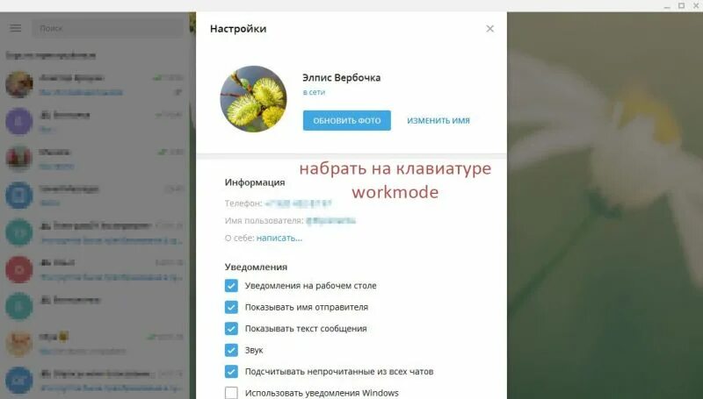Uncheck Показывать имя отправителя
The width and height of the screenshot is (703, 399).
[x=231, y=307]
